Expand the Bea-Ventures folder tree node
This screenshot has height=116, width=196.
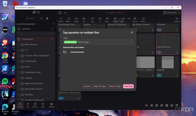19,44
